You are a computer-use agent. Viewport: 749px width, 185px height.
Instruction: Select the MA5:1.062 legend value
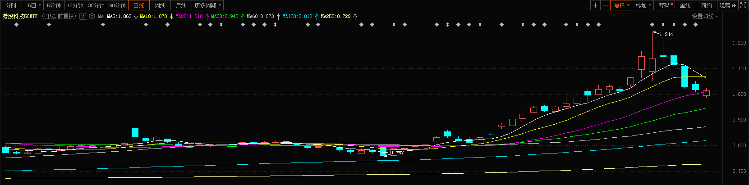pos(119,16)
